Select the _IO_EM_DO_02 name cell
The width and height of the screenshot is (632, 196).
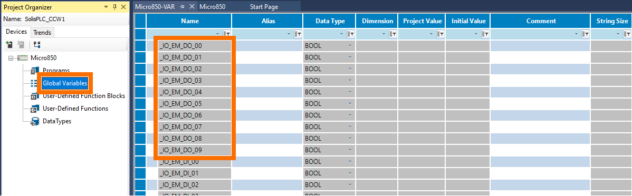click(x=195, y=69)
